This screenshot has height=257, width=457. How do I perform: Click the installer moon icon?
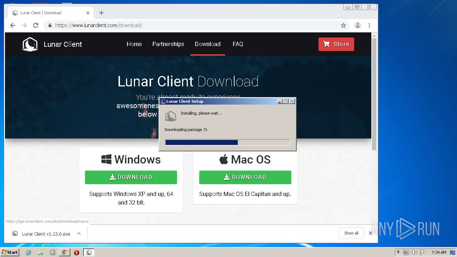click(171, 116)
